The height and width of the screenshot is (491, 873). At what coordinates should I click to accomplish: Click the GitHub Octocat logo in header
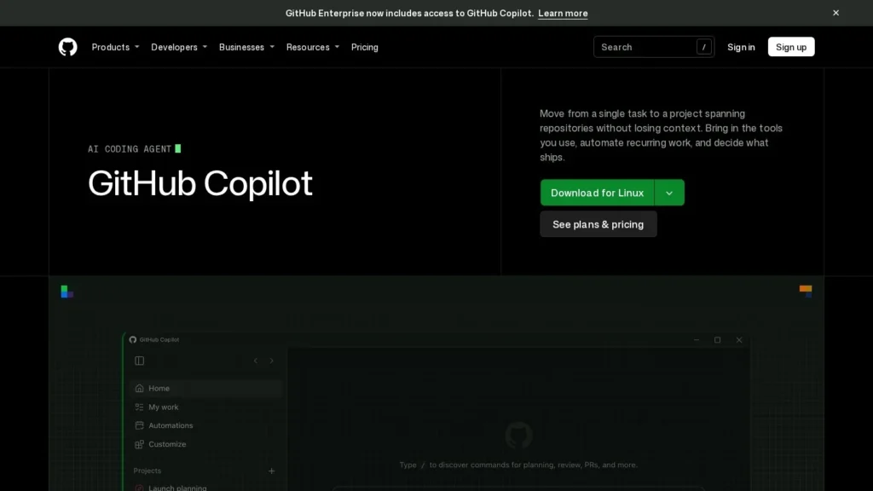[x=68, y=47]
